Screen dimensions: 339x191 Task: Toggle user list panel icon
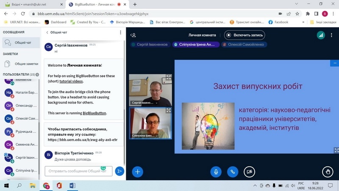[x=133, y=35]
